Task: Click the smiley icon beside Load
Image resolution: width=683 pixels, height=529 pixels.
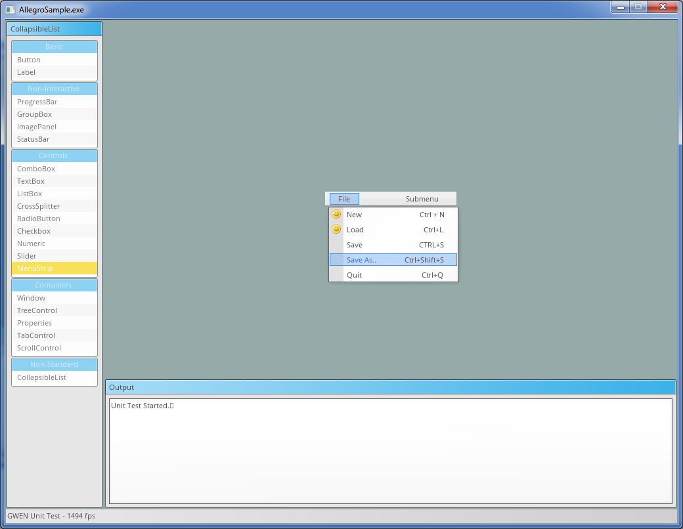Action: [x=336, y=230]
